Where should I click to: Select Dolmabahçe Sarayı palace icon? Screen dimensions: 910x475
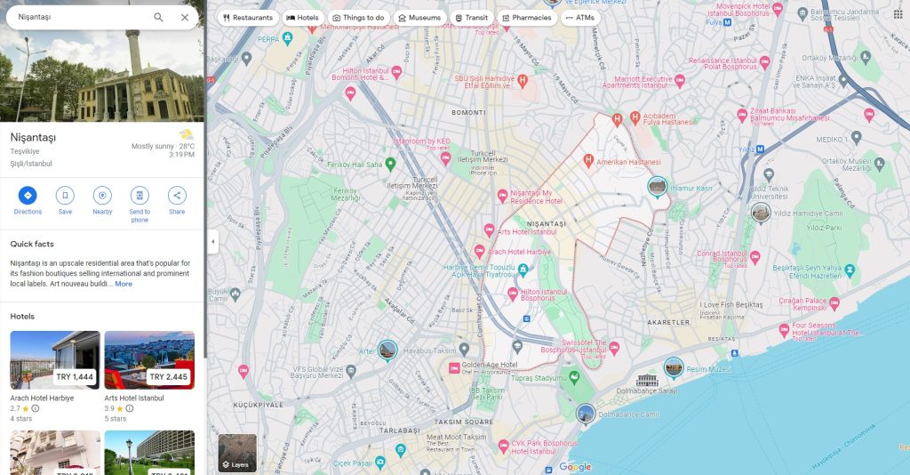click(647, 381)
